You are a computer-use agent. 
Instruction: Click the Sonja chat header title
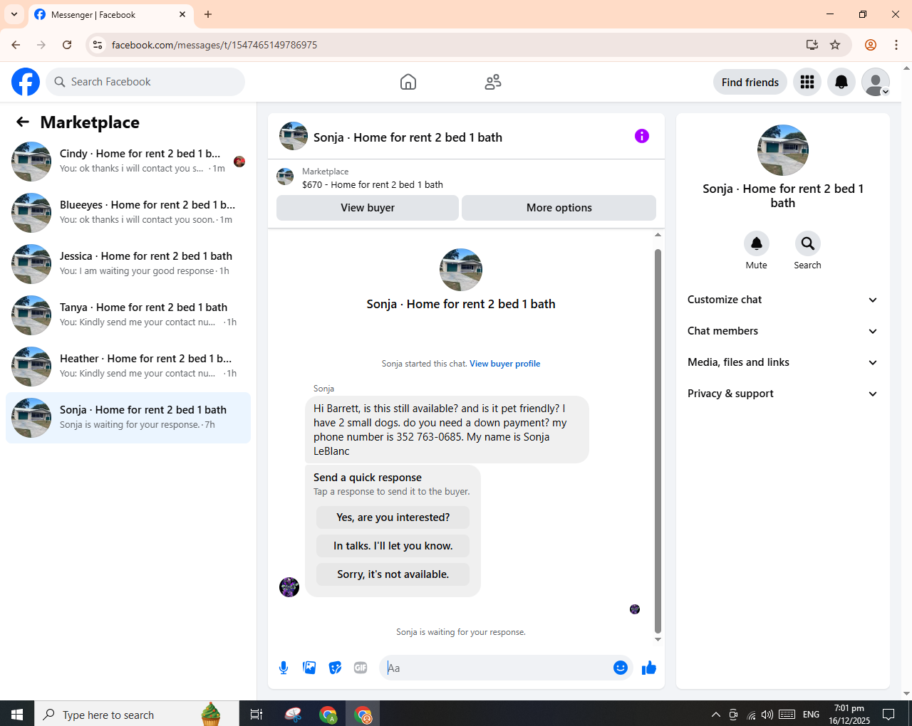coord(408,137)
